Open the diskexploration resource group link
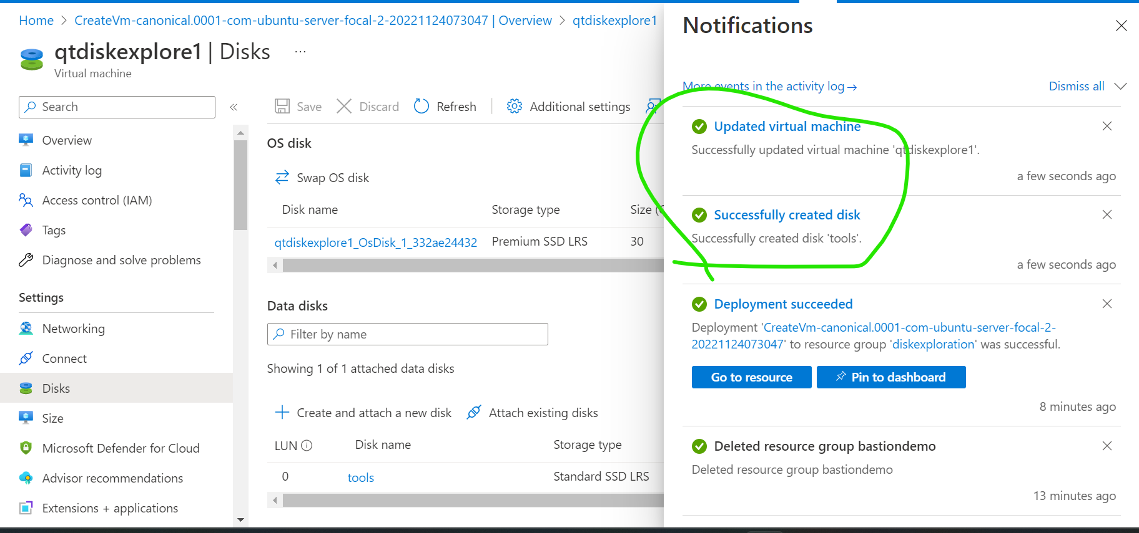The width and height of the screenshot is (1139, 533). 934,344
